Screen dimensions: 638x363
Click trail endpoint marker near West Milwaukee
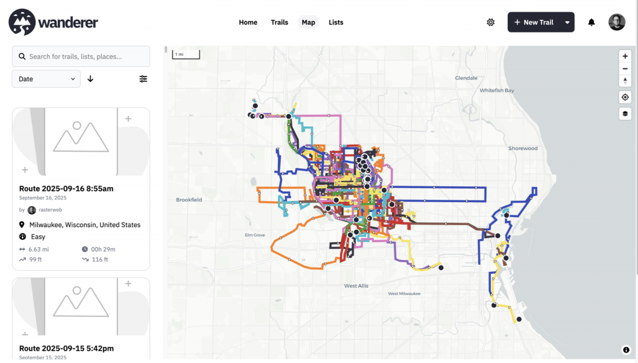tap(441, 268)
